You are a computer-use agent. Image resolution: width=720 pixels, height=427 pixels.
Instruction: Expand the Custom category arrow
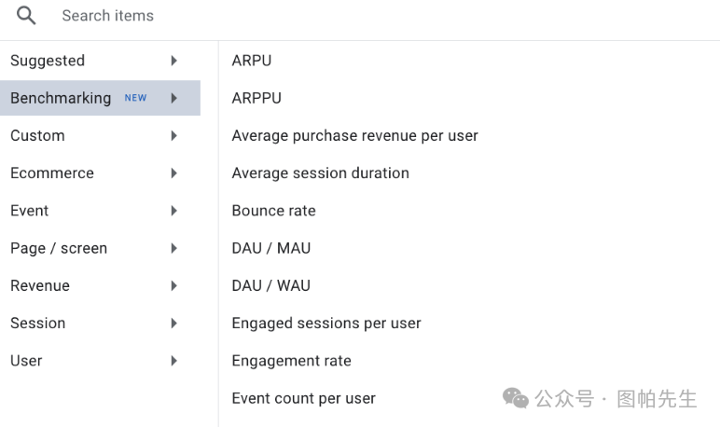[x=174, y=135]
